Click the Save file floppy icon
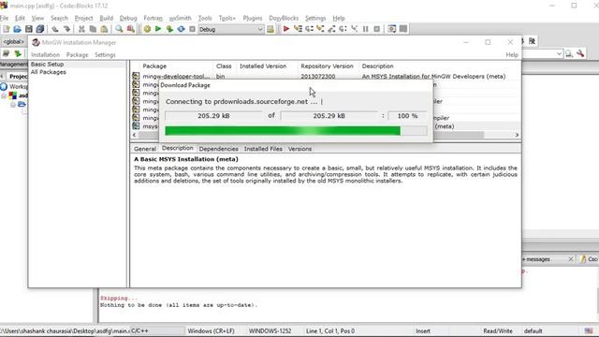The image size is (599, 337). click(29, 29)
